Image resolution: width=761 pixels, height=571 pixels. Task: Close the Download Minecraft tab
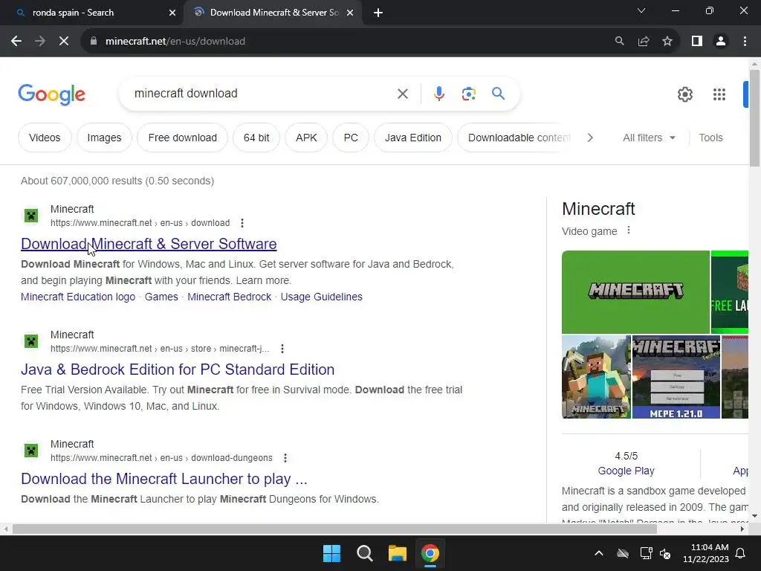coord(350,13)
